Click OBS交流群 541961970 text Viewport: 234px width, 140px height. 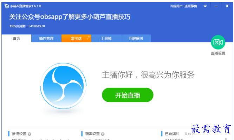click(27, 26)
